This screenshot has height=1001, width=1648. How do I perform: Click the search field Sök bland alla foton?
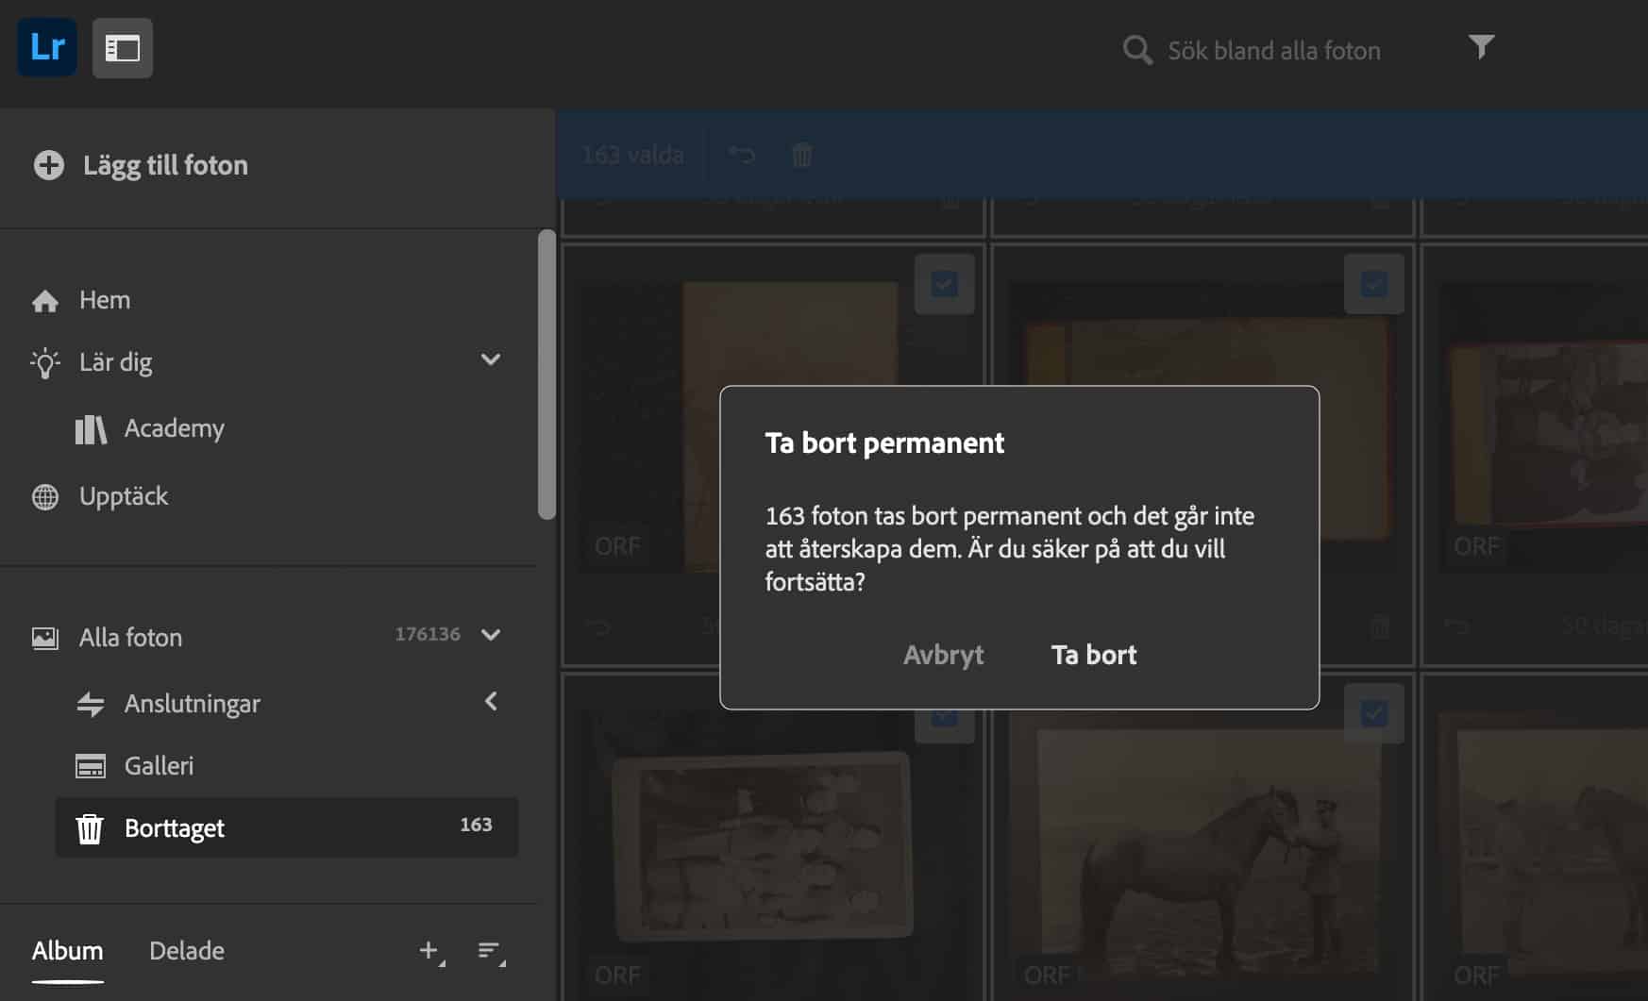(x=1273, y=51)
